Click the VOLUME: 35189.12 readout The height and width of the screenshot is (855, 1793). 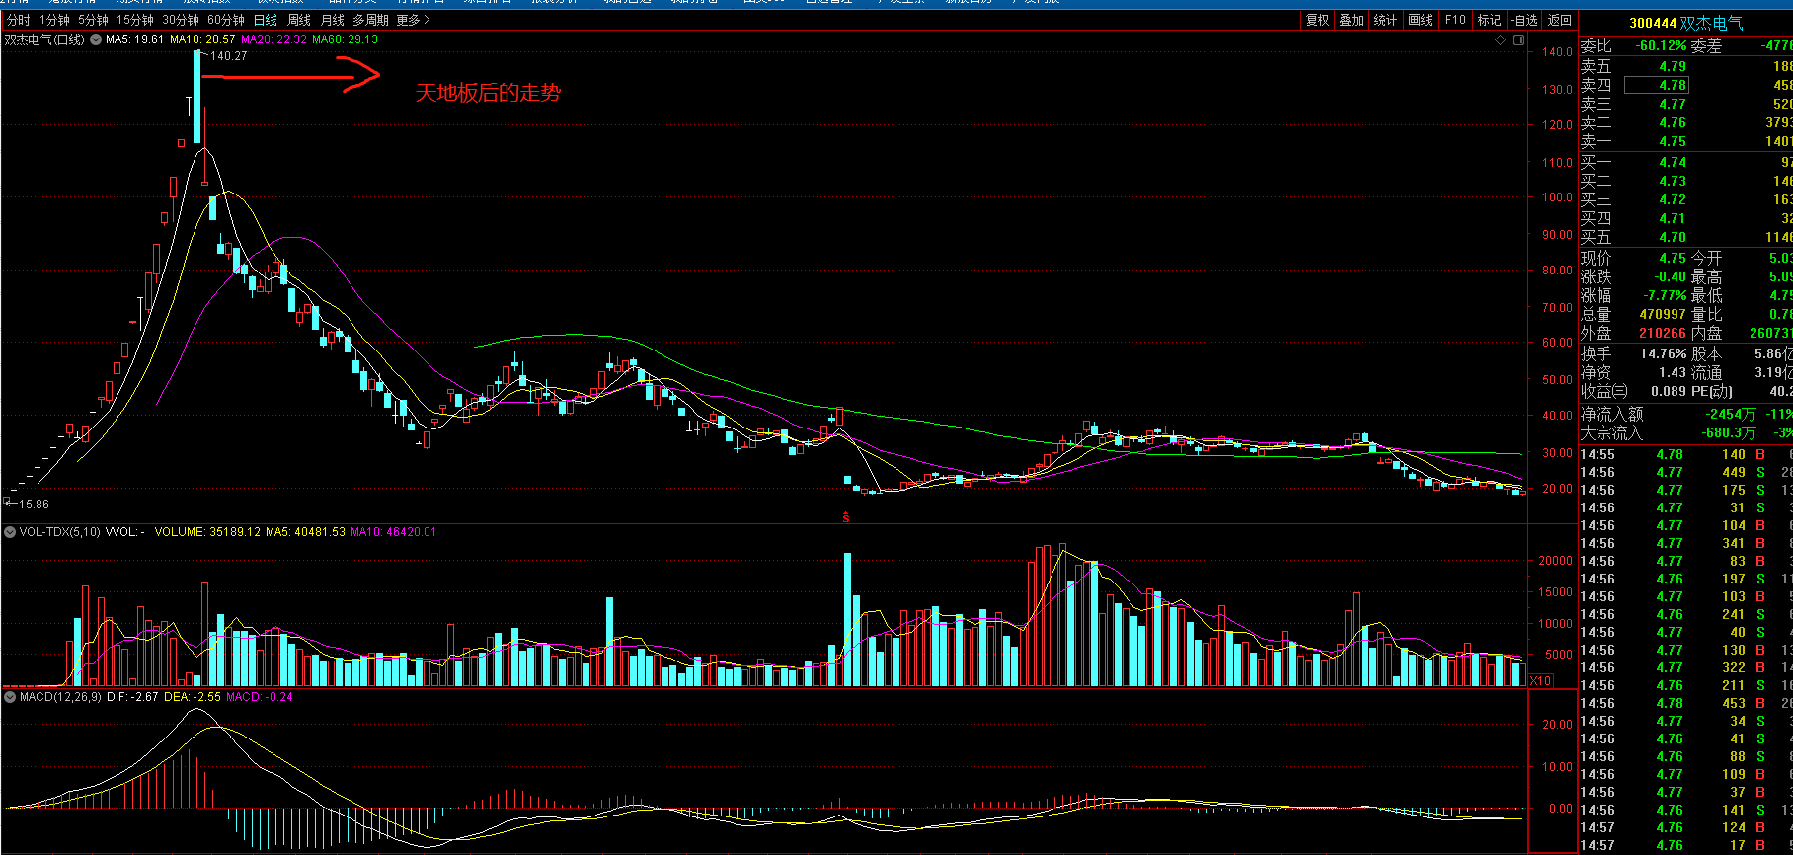tap(207, 532)
